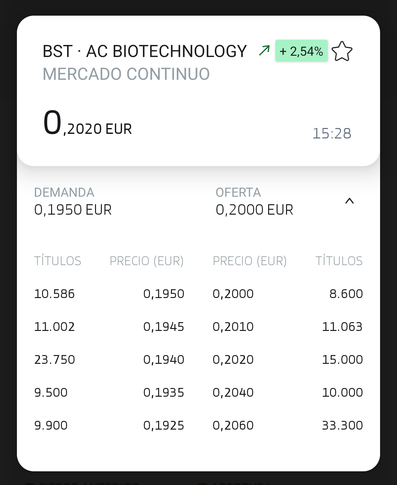Tap the +2,54% change badge
The width and height of the screenshot is (397, 485).
tap(301, 51)
